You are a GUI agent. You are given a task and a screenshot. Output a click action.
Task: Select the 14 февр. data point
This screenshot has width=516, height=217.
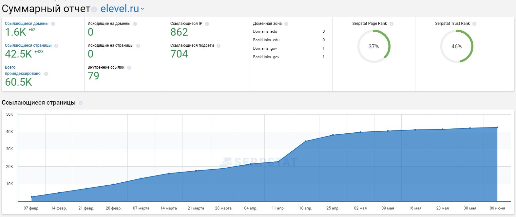[x=59, y=192]
